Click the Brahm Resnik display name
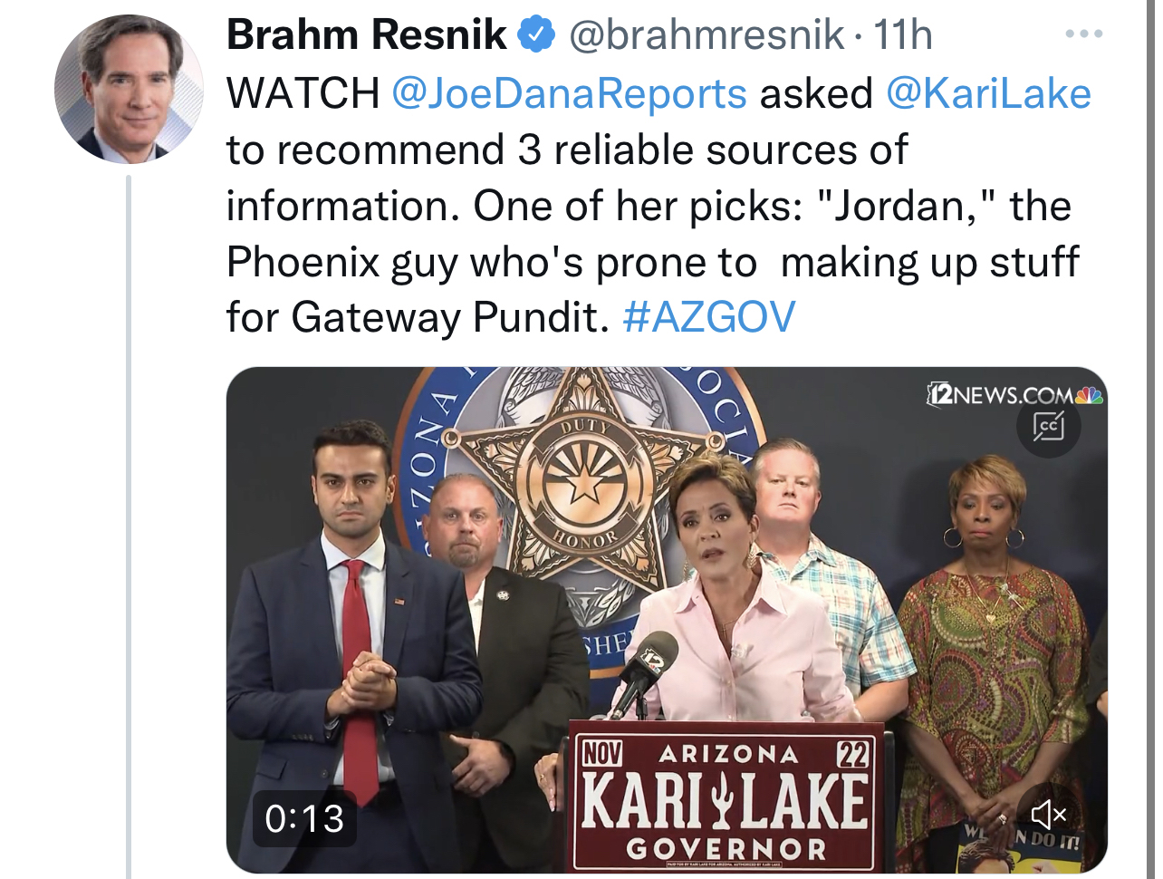This screenshot has width=1163, height=879. click(366, 35)
